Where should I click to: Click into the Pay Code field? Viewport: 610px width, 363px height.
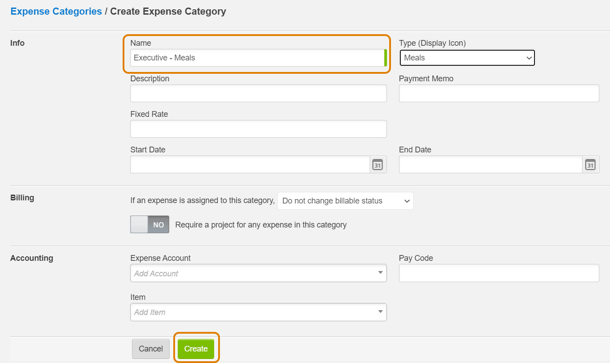499,273
